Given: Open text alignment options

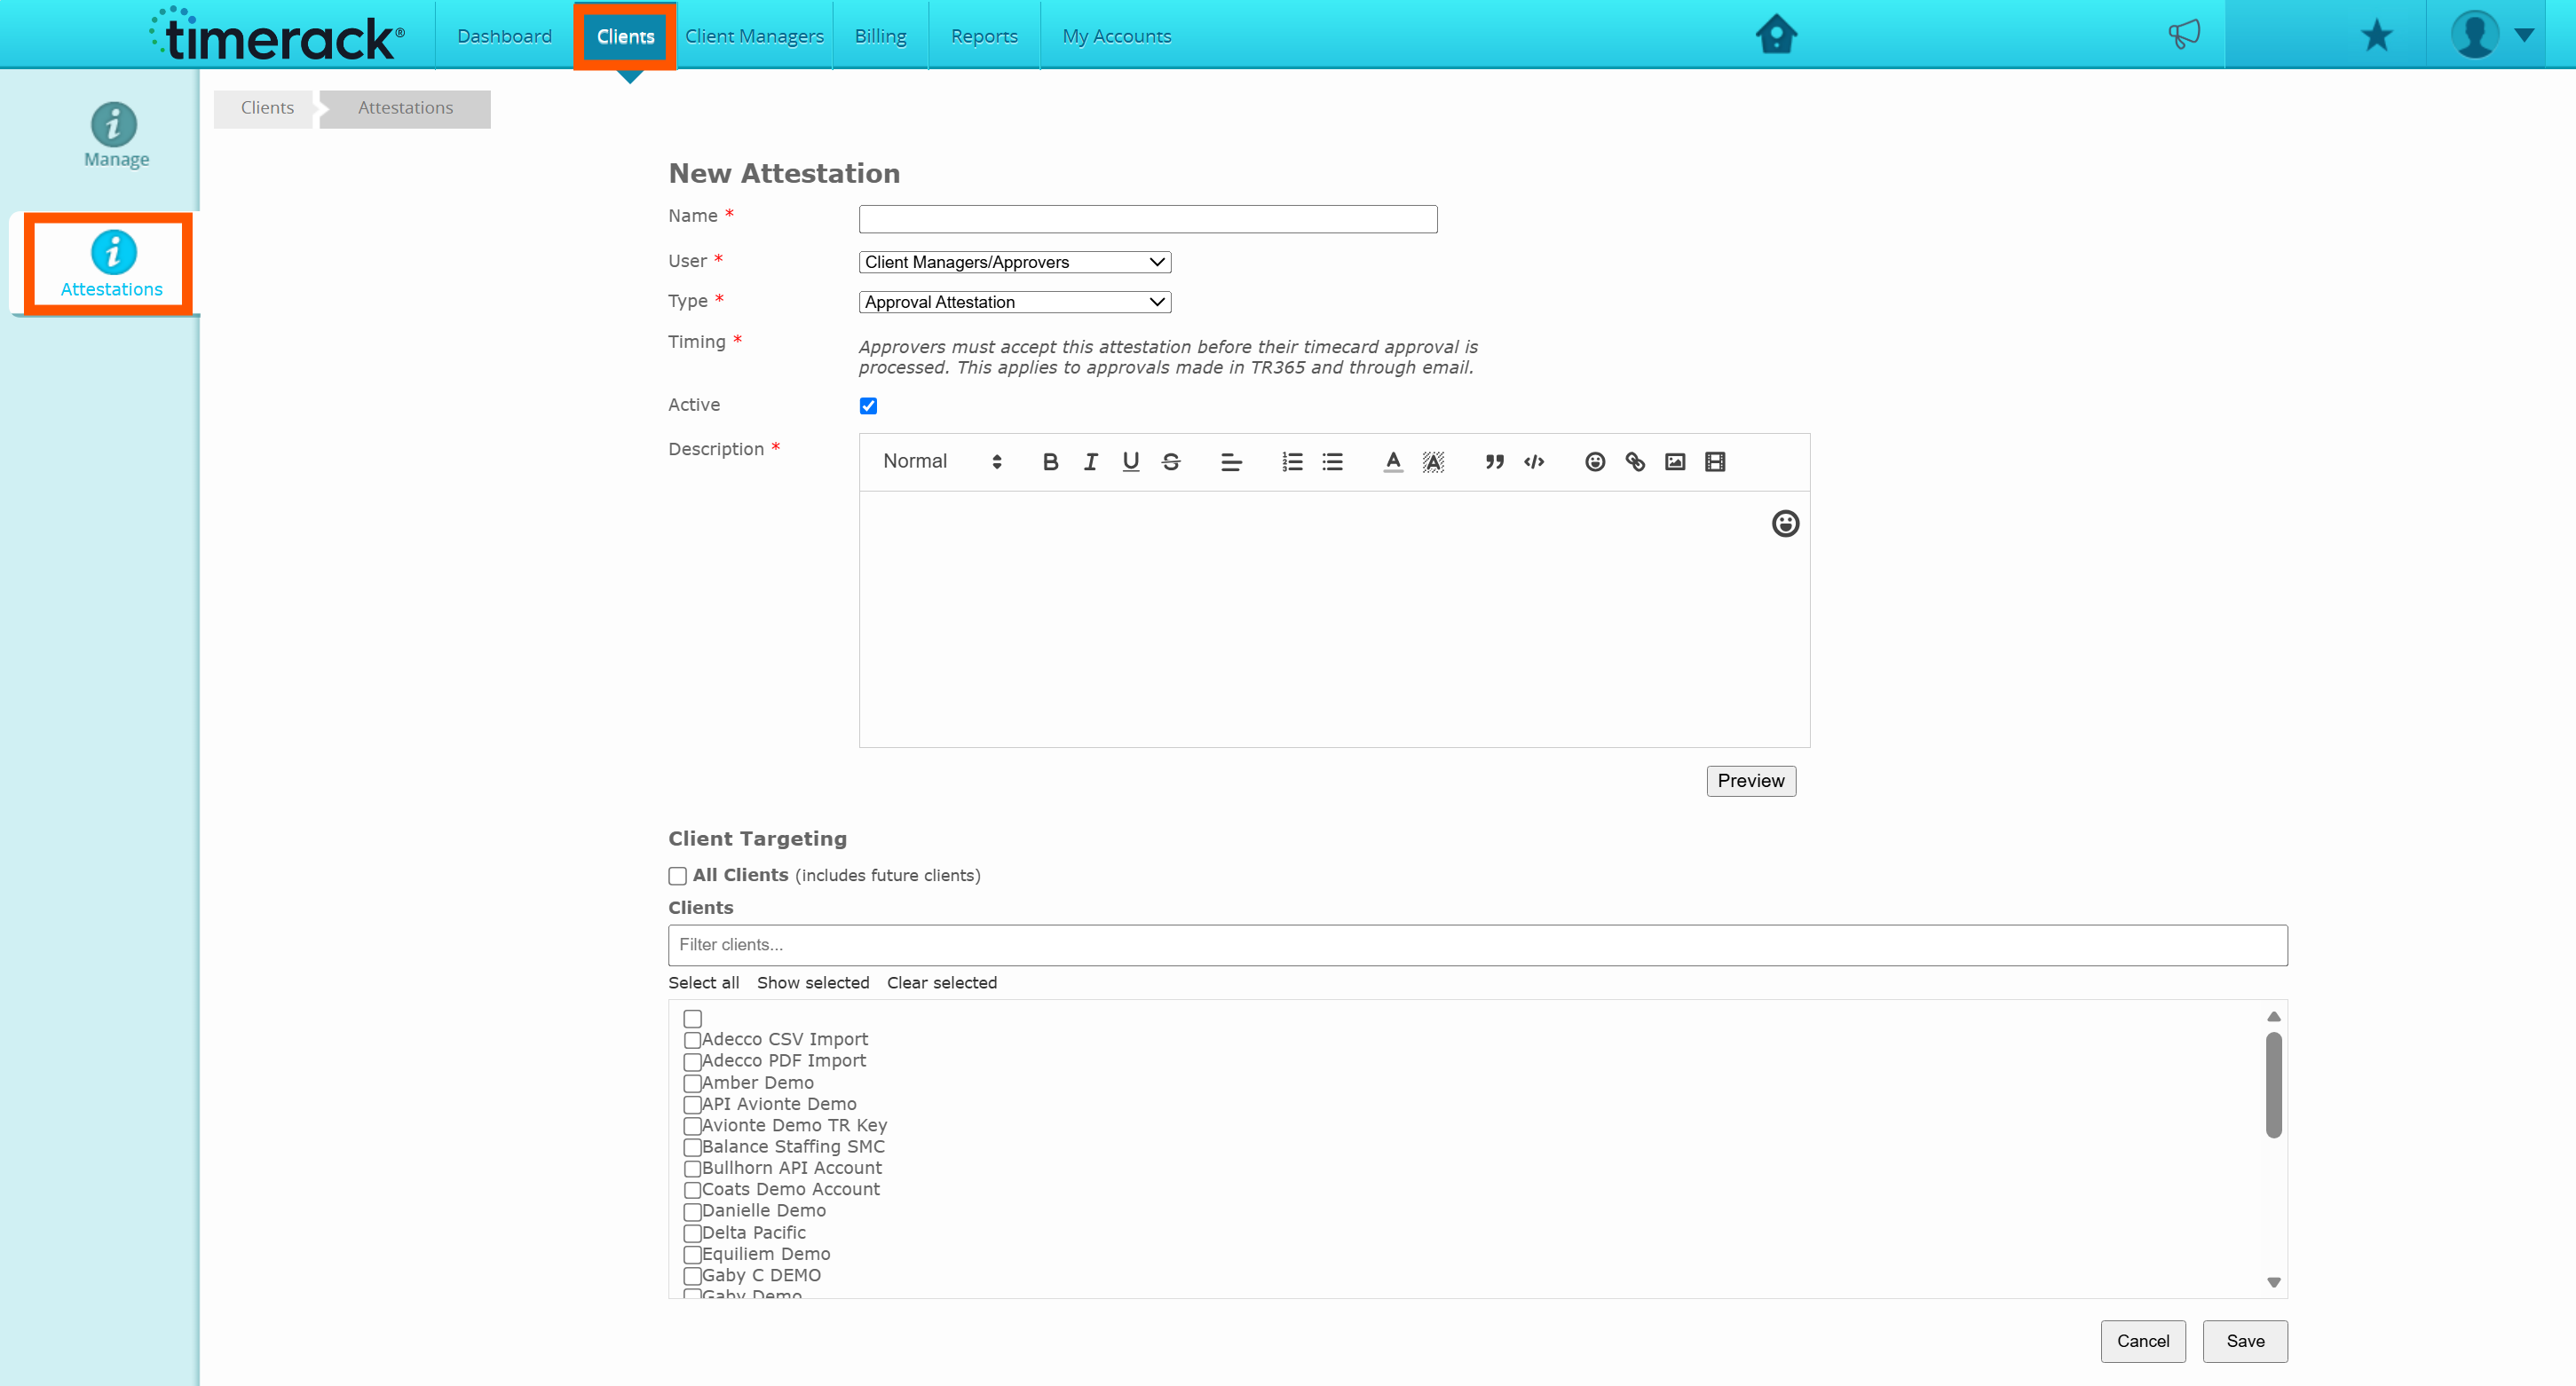Looking at the screenshot, I should coord(1231,461).
